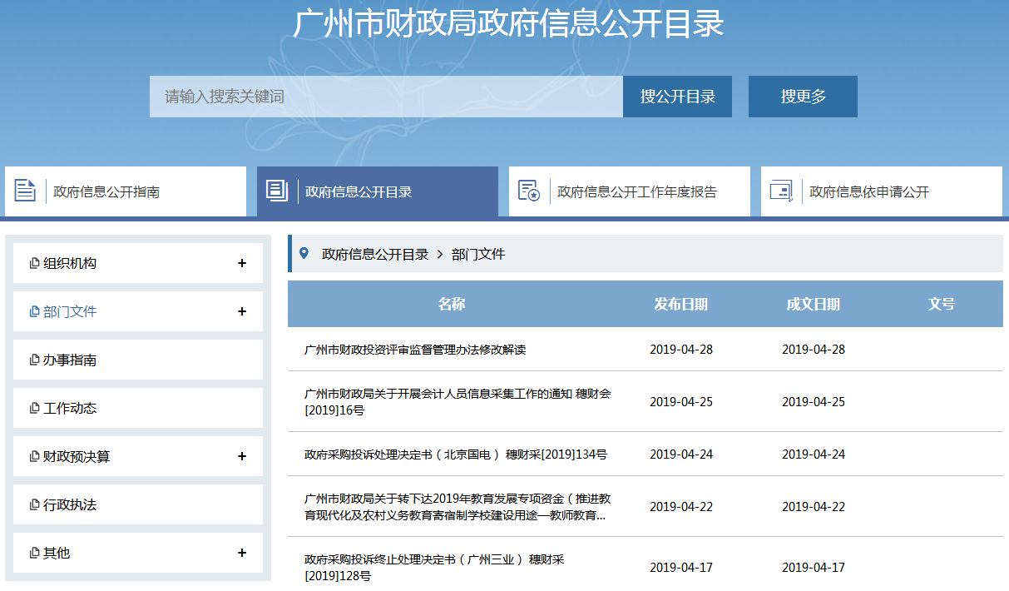Select 工作动态 in the sidebar
Image resolution: width=1009 pixels, height=591 pixels.
(70, 409)
